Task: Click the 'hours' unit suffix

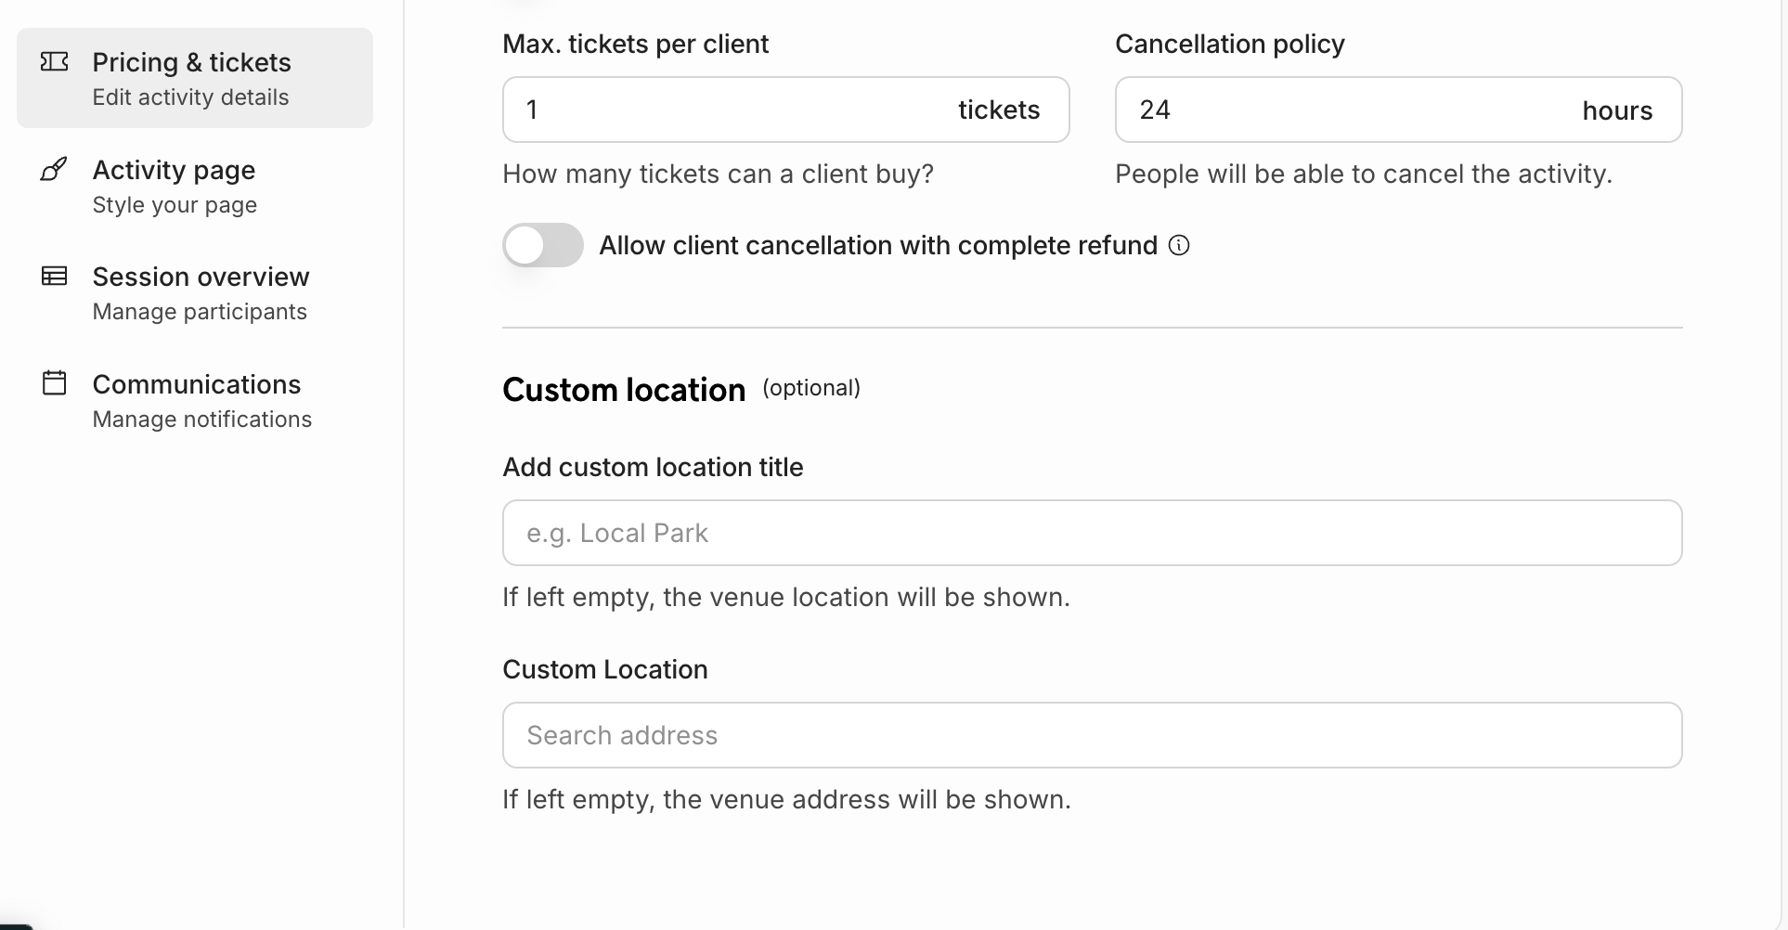Action: [1617, 110]
